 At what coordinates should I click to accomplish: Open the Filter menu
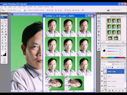pyautogui.click(x=24, y=7)
